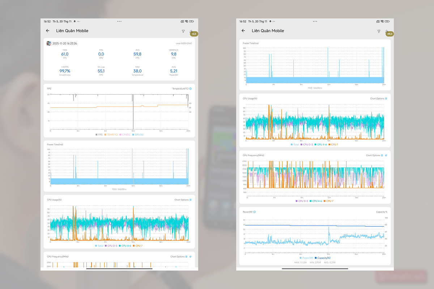This screenshot has width=434, height=289.
Task: Tap the battery status icon in left screen
Action: tap(192, 21)
